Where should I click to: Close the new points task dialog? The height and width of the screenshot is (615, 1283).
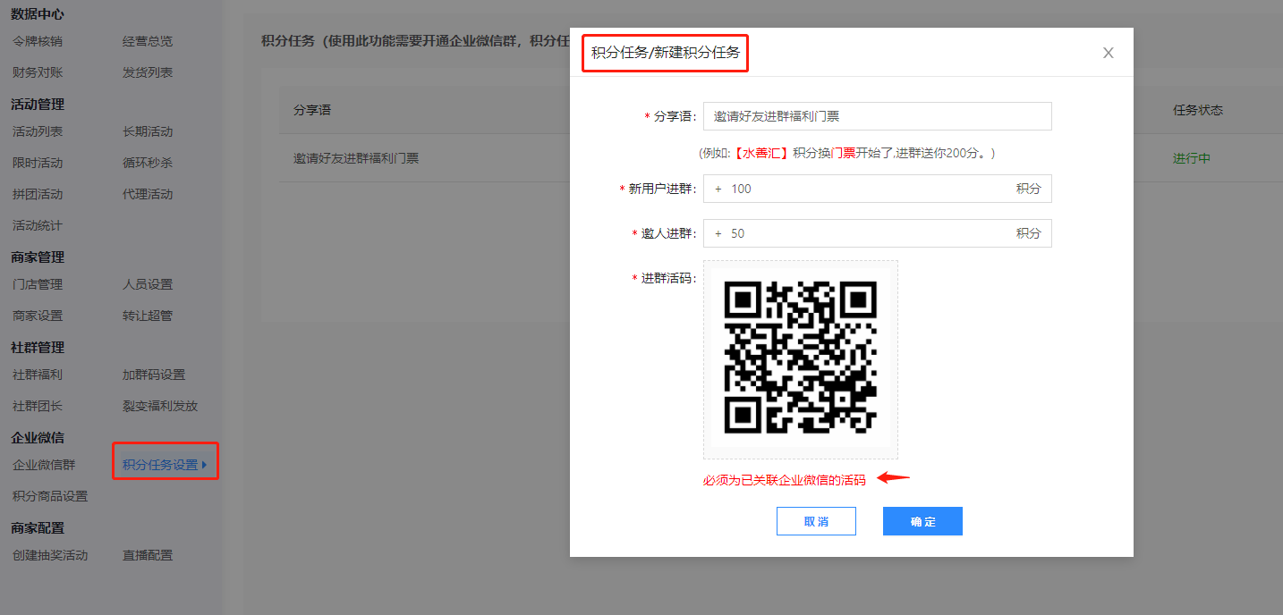(1109, 53)
